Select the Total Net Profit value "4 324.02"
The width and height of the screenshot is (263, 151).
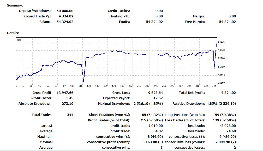229,93
